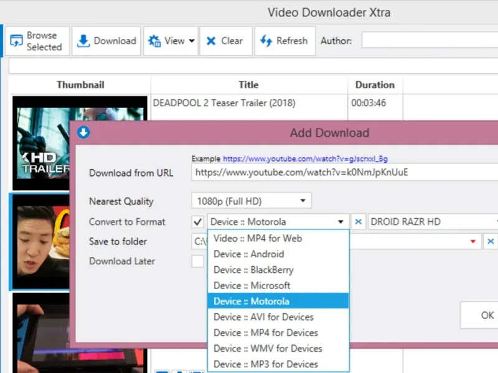Select Device :: WMV for Devices option
498x373 pixels.
(x=278, y=348)
